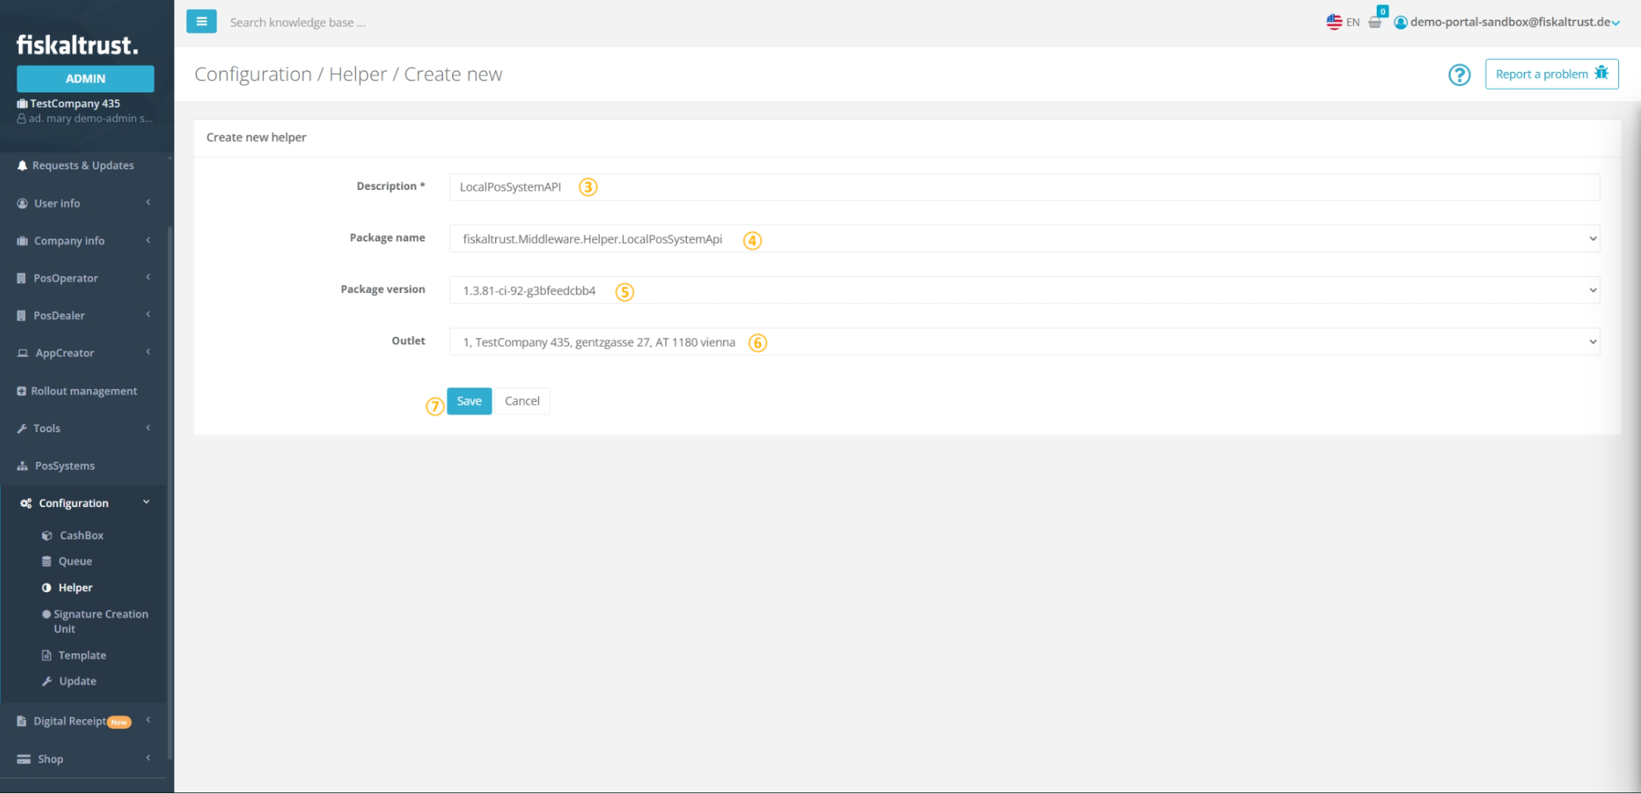Click the Queue database icon in sidebar
Viewport: 1641px width, 794px height.
47,562
